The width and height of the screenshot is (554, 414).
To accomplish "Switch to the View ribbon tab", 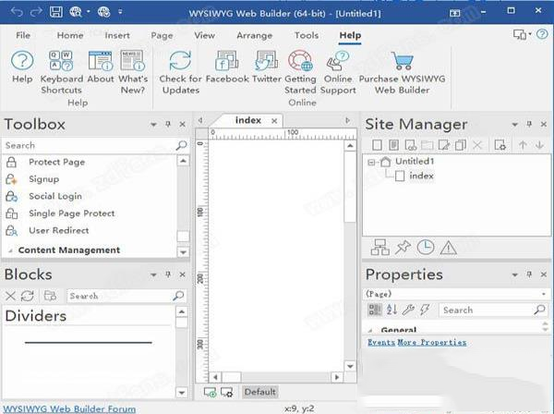I will (x=205, y=35).
